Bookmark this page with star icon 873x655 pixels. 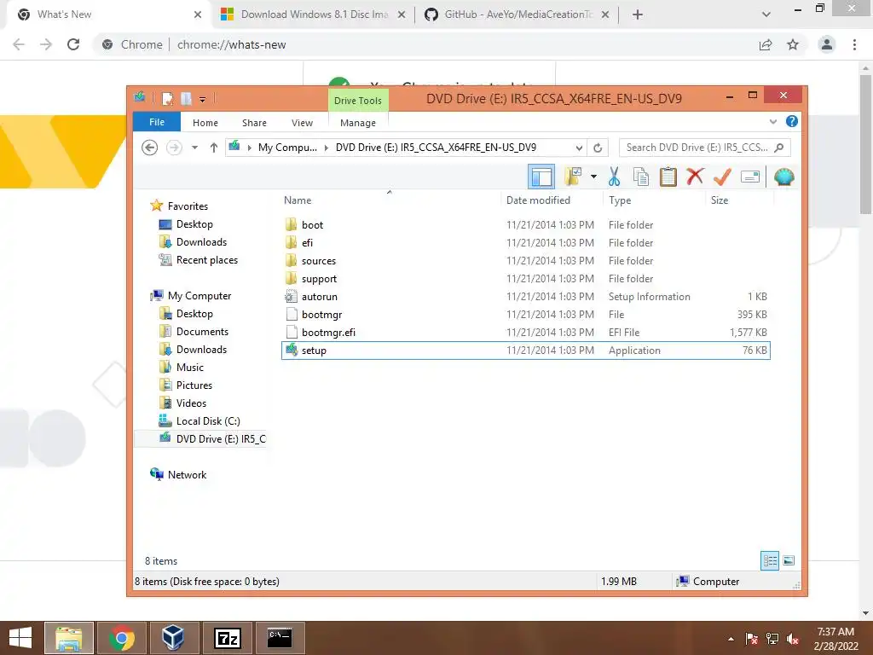click(793, 44)
